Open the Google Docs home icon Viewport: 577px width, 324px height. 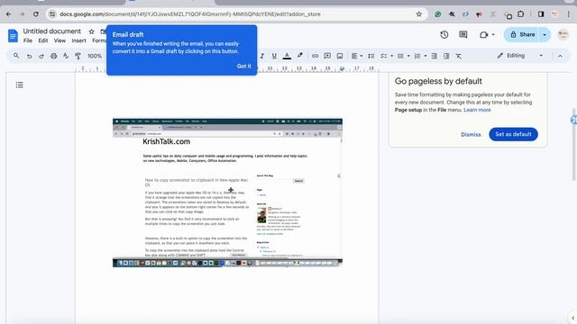pos(13,36)
